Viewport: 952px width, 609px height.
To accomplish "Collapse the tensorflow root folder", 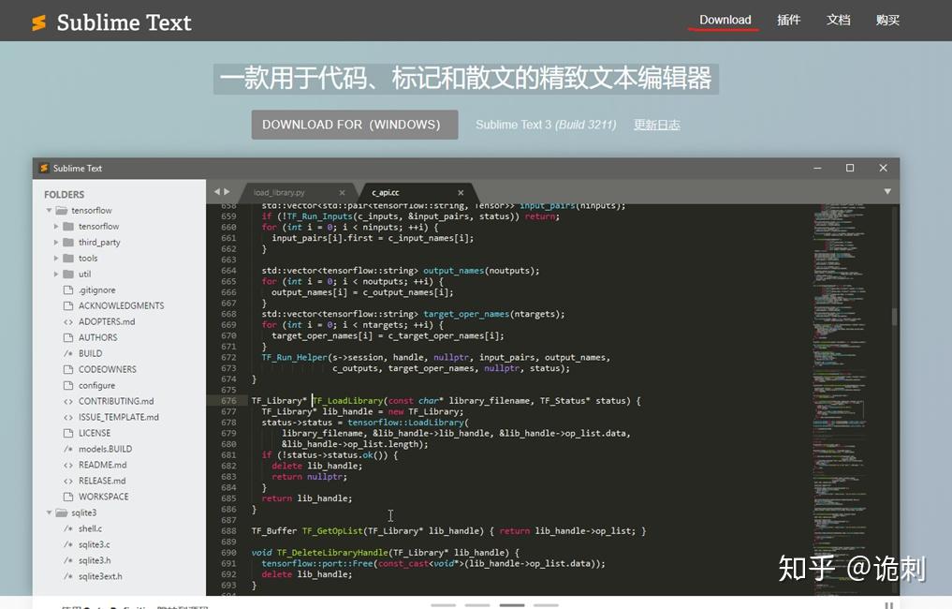I will (49, 210).
